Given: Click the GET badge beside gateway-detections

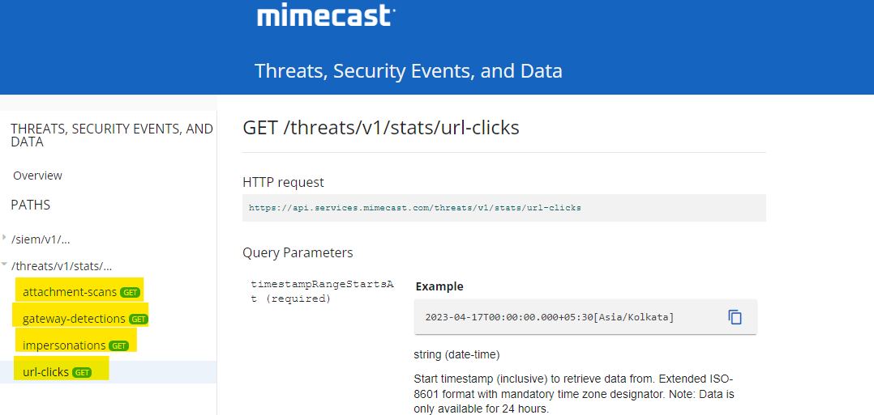Looking at the screenshot, I should pyautogui.click(x=139, y=319).
